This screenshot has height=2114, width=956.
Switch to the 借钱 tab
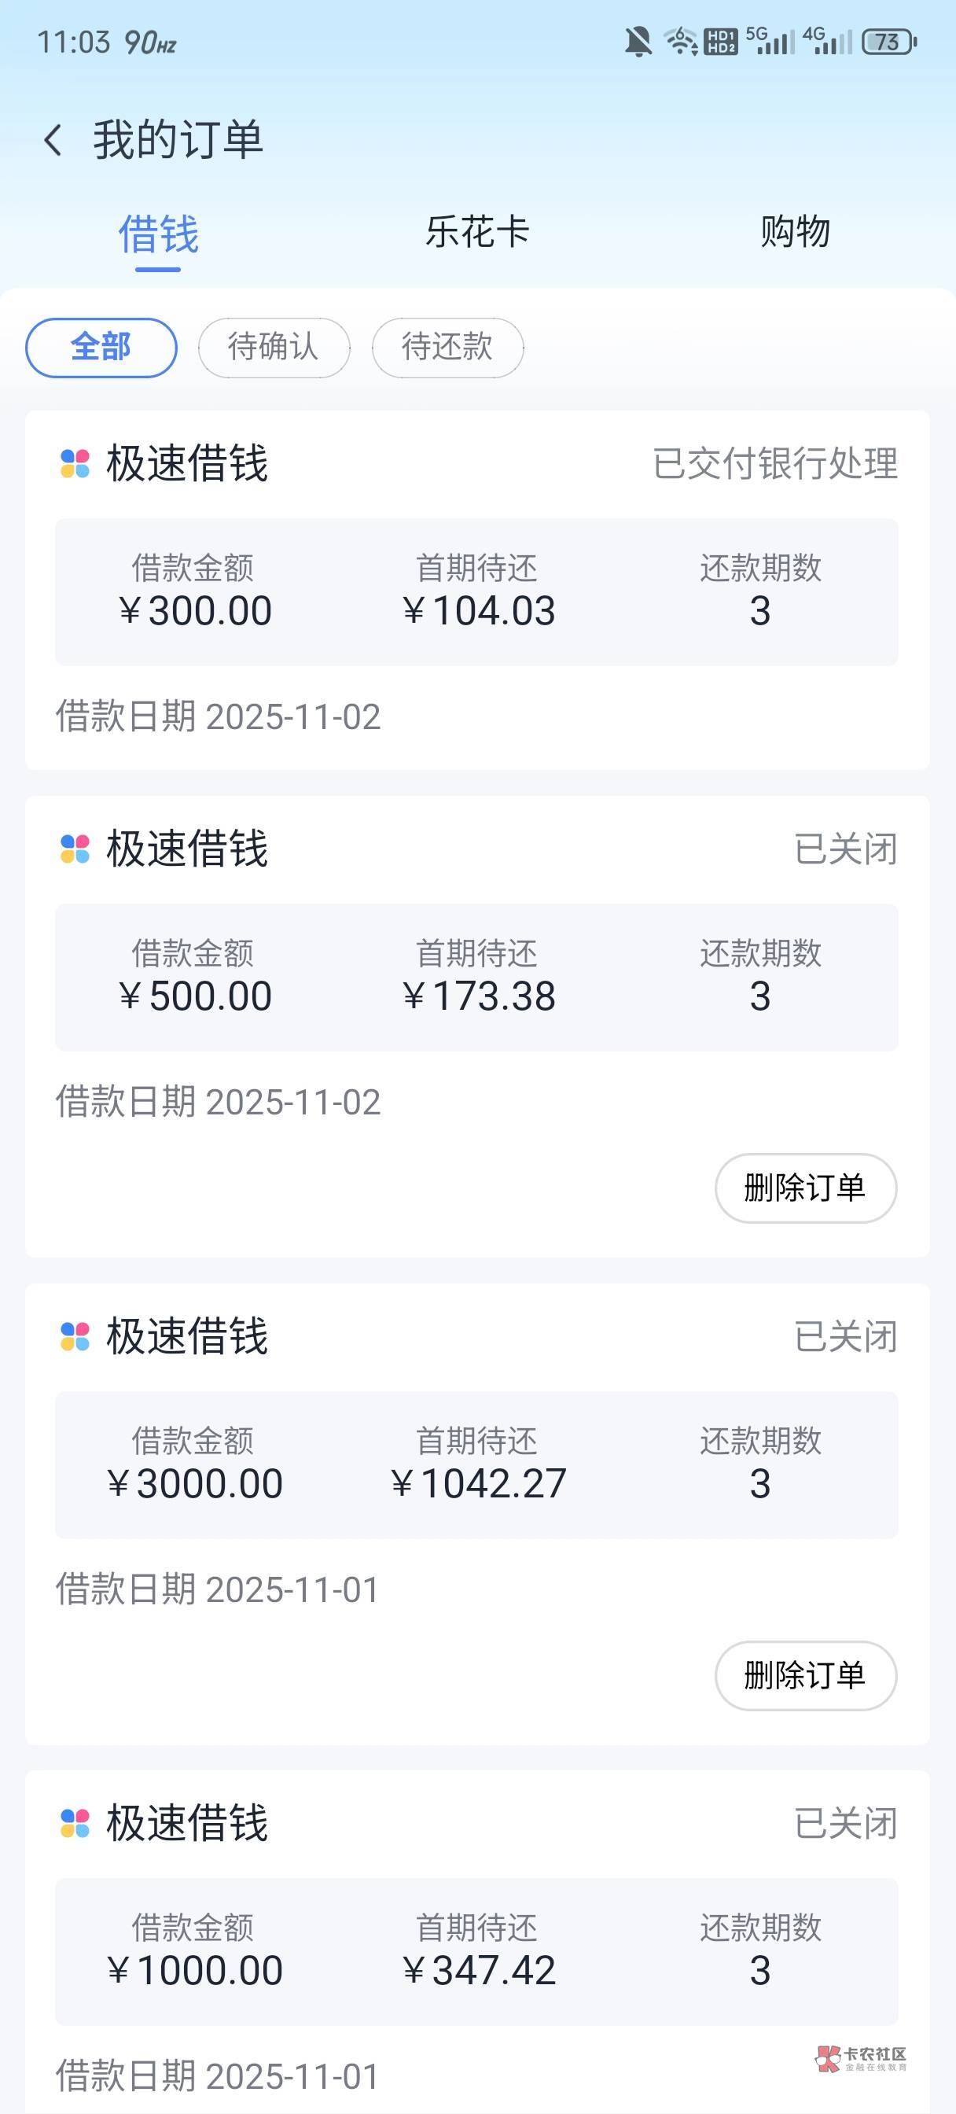[x=158, y=234]
